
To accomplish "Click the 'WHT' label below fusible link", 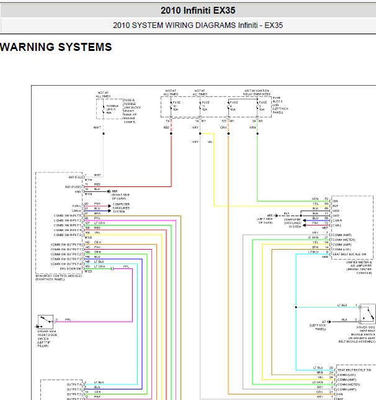I will pos(97,127).
